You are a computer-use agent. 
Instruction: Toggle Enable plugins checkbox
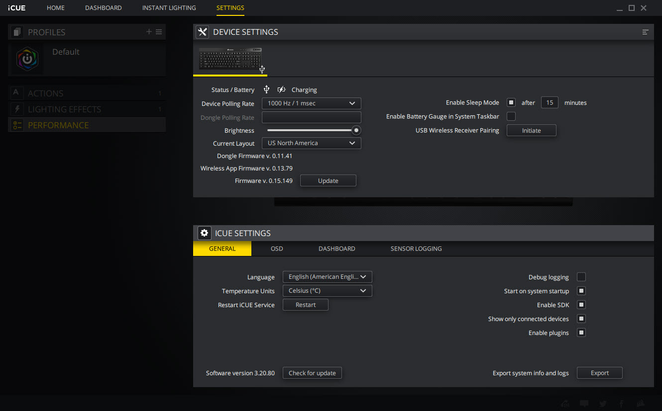(581, 332)
